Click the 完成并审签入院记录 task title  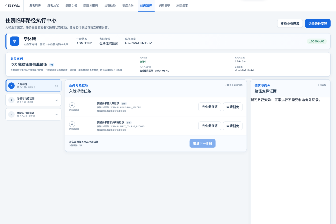[108, 103]
